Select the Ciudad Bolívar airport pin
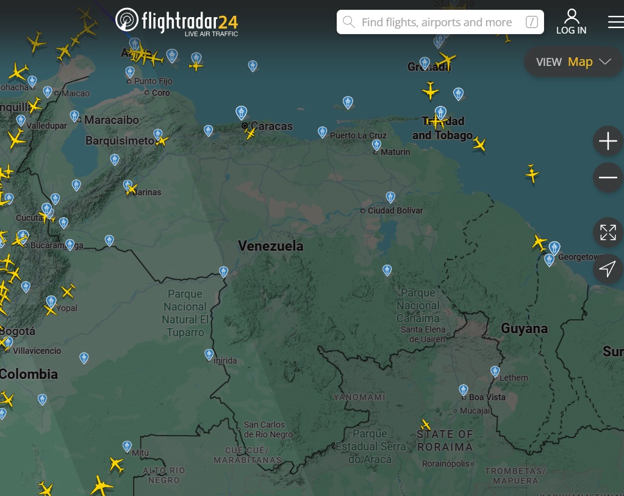Viewport: 624px width, 496px height. tap(390, 197)
